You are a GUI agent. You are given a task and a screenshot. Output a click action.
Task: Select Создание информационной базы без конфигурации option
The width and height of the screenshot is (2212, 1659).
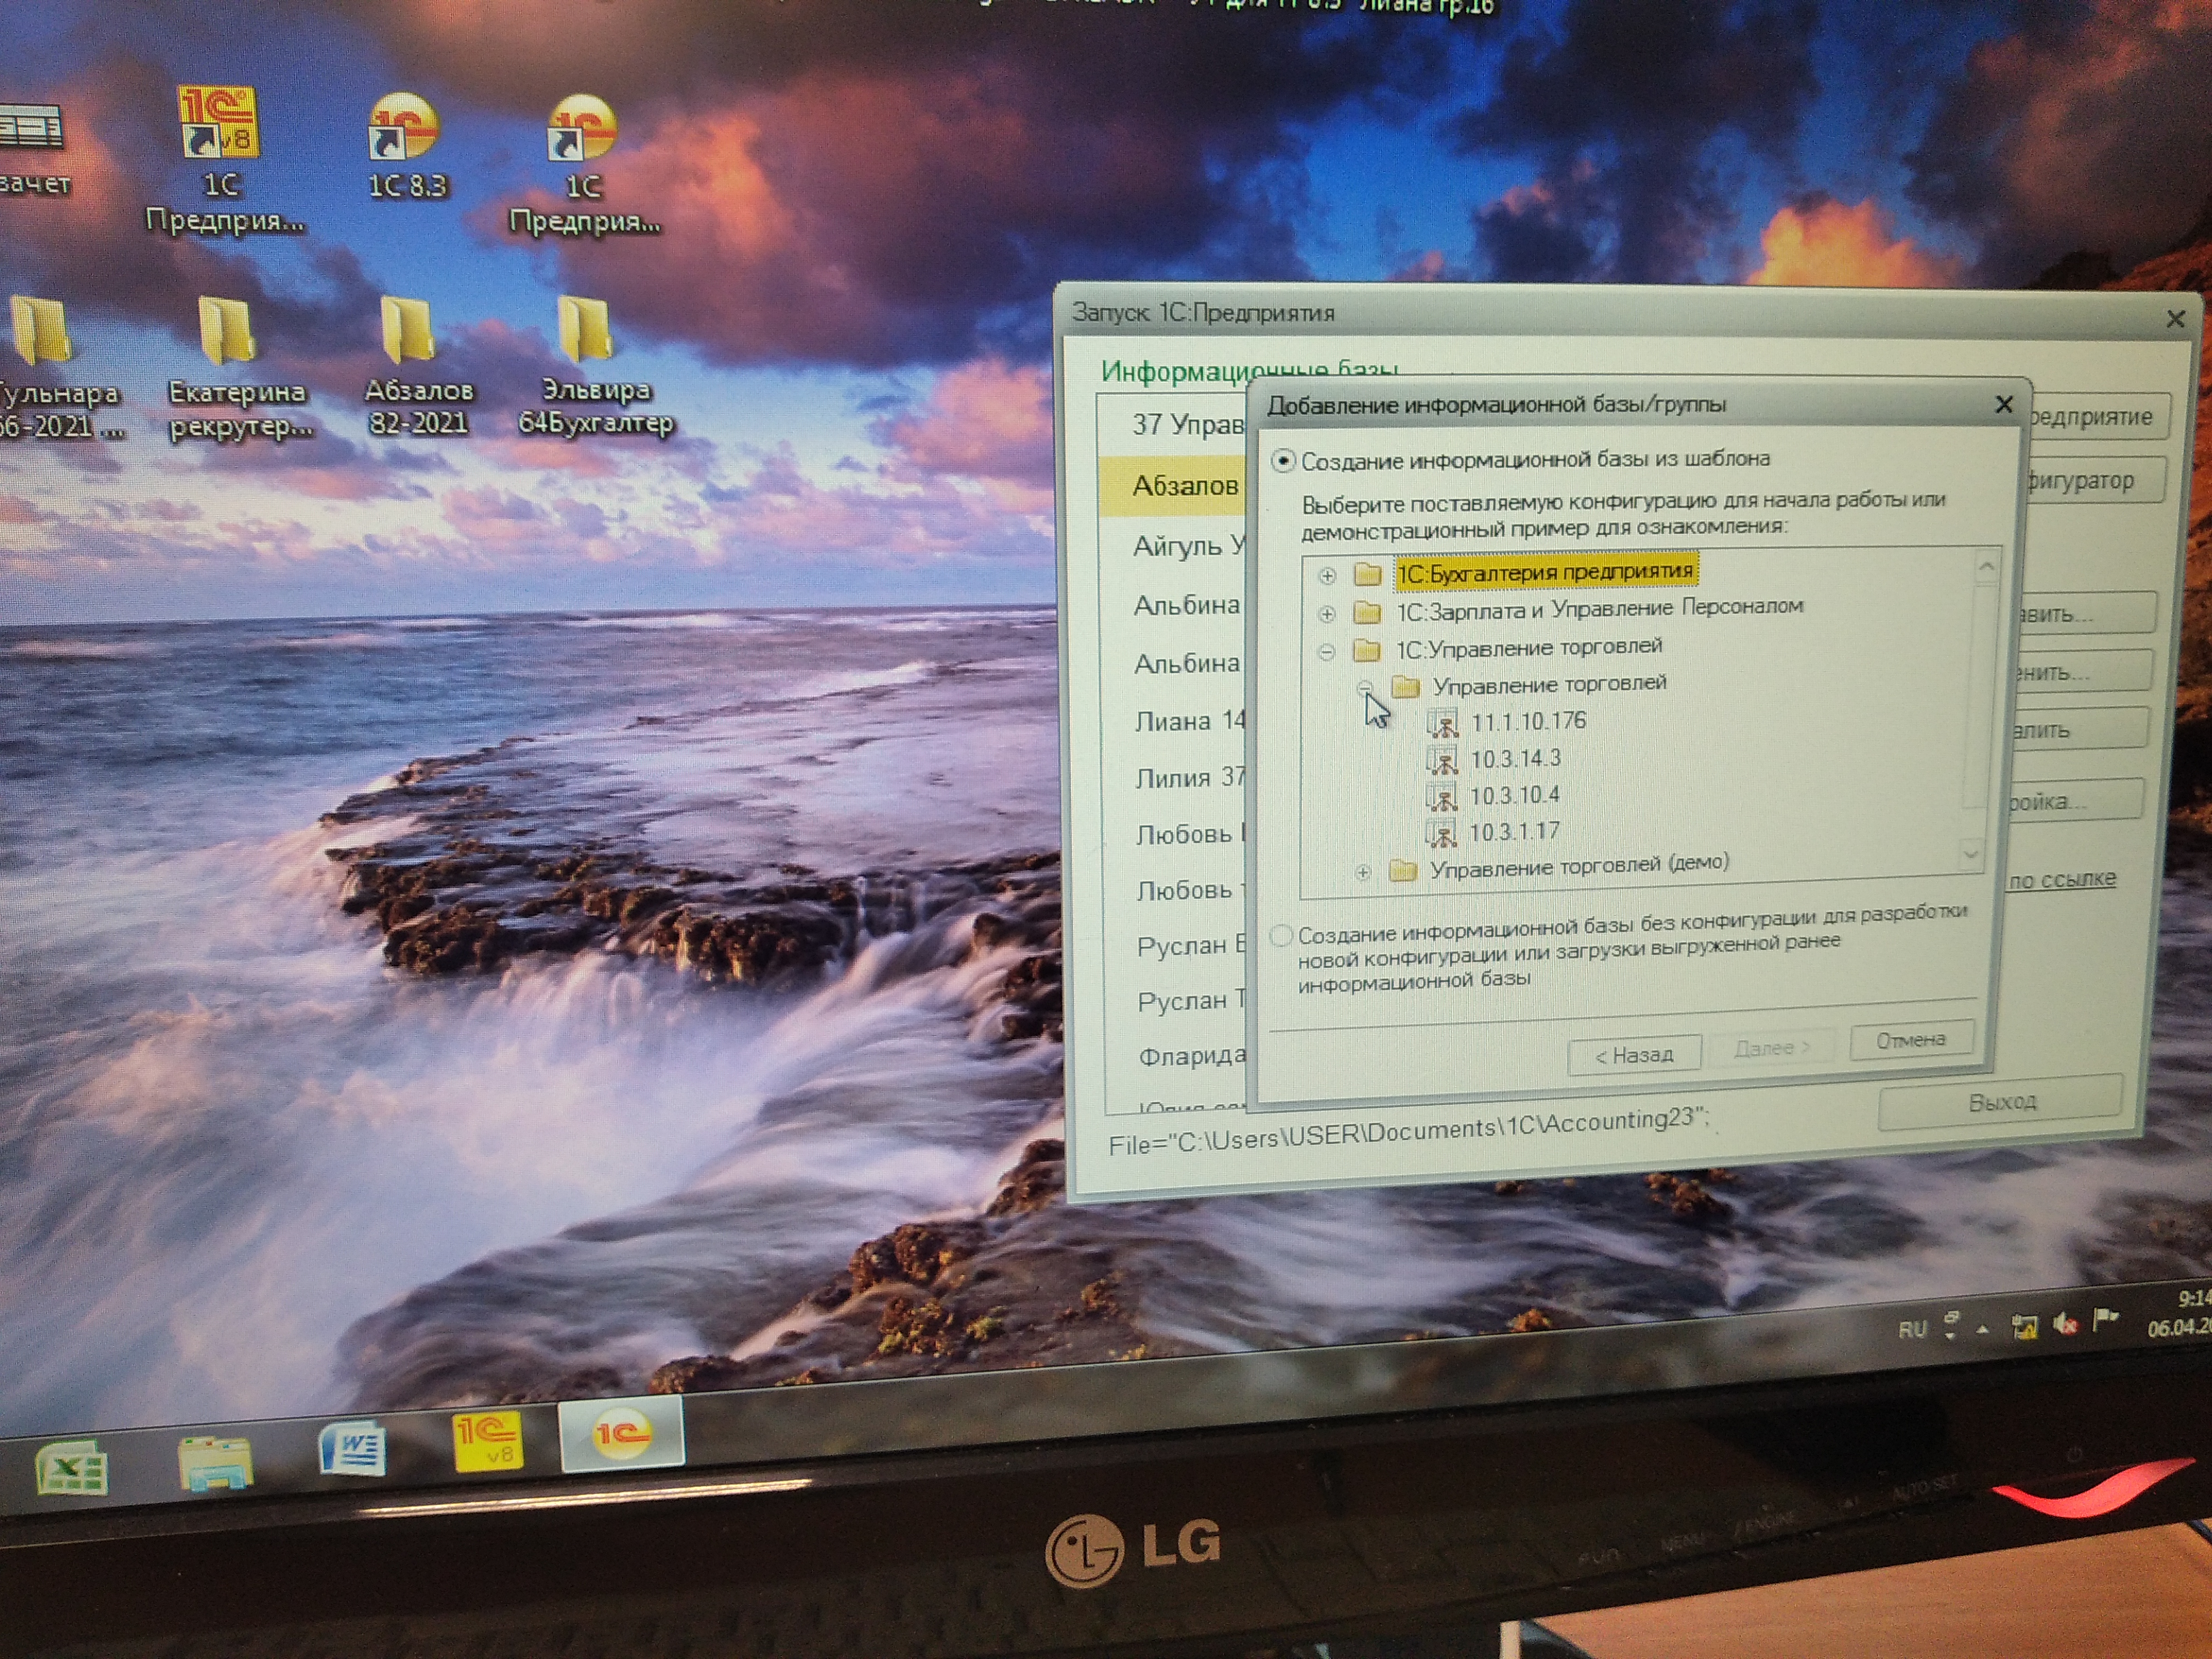[1281, 935]
